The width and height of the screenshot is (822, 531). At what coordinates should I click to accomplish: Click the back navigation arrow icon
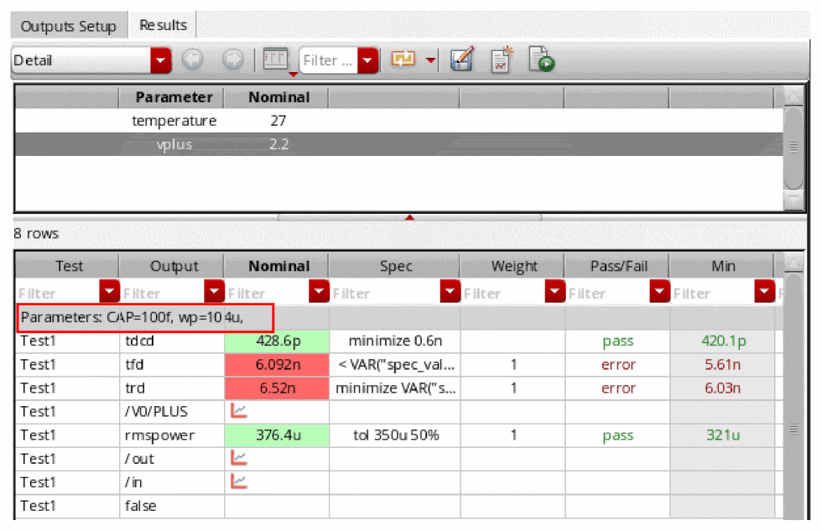[x=192, y=60]
